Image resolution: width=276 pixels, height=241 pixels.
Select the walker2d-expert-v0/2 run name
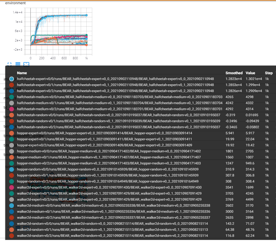(x=109, y=199)
